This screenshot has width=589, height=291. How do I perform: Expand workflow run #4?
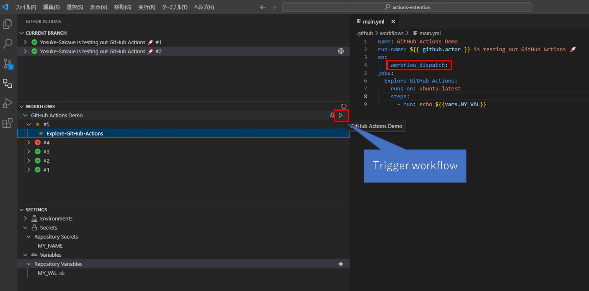pos(29,142)
